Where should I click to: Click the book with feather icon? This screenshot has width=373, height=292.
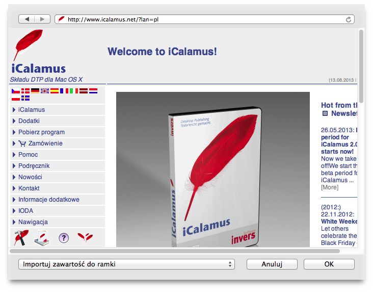(42, 238)
